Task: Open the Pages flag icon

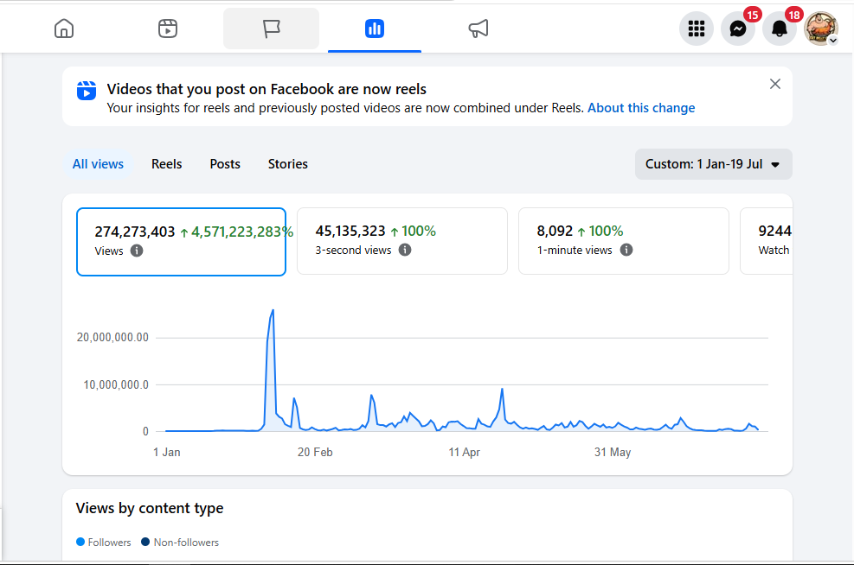Action: [x=271, y=29]
